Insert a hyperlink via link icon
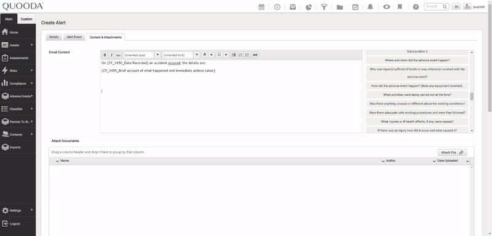 [x=255, y=55]
